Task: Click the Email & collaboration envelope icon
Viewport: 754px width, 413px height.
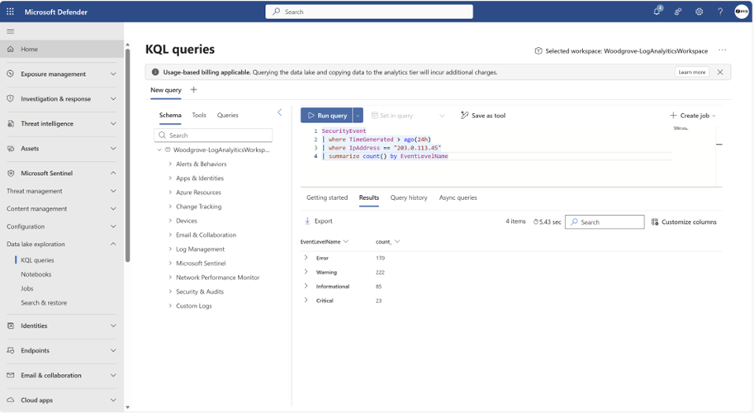Action: tap(11, 375)
